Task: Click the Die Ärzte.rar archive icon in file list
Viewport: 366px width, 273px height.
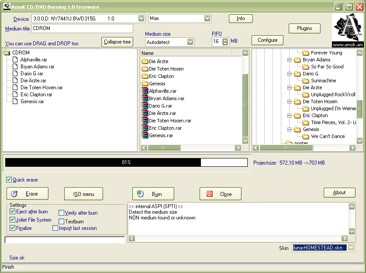Action: [x=145, y=113]
